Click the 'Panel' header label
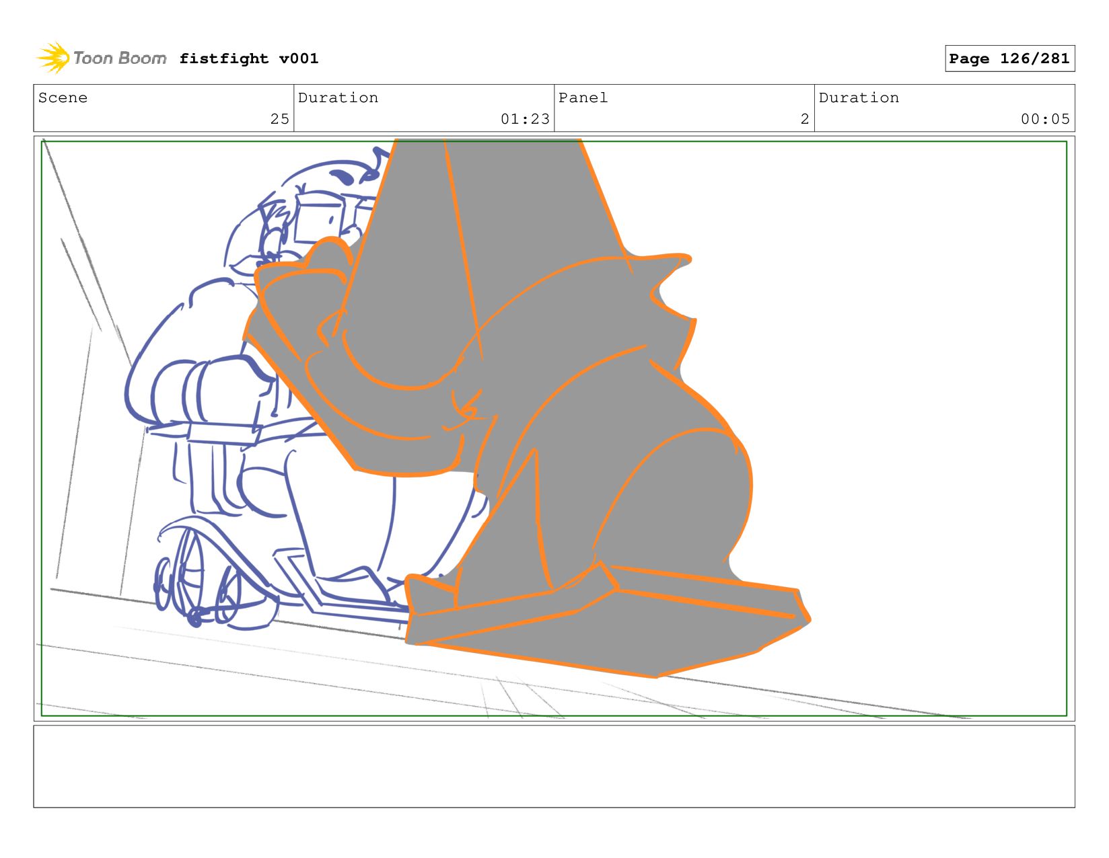 [x=583, y=97]
